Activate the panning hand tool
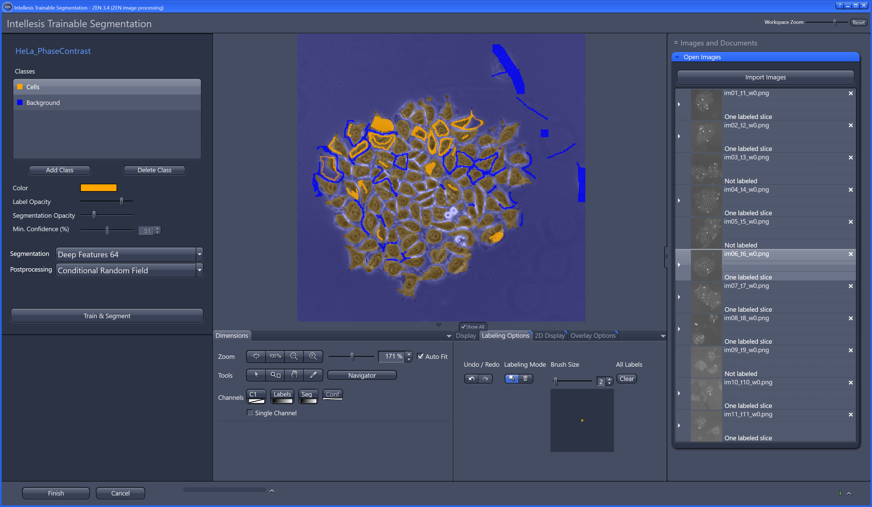The width and height of the screenshot is (872, 507). (x=294, y=375)
